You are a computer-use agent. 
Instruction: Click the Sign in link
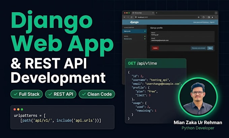point(212,22)
